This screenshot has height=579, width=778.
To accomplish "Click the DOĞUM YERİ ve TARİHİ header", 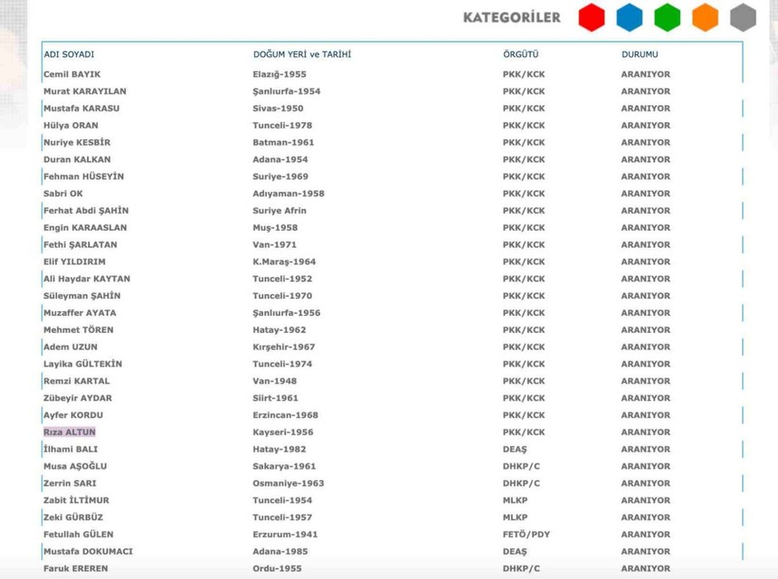I will (302, 54).
